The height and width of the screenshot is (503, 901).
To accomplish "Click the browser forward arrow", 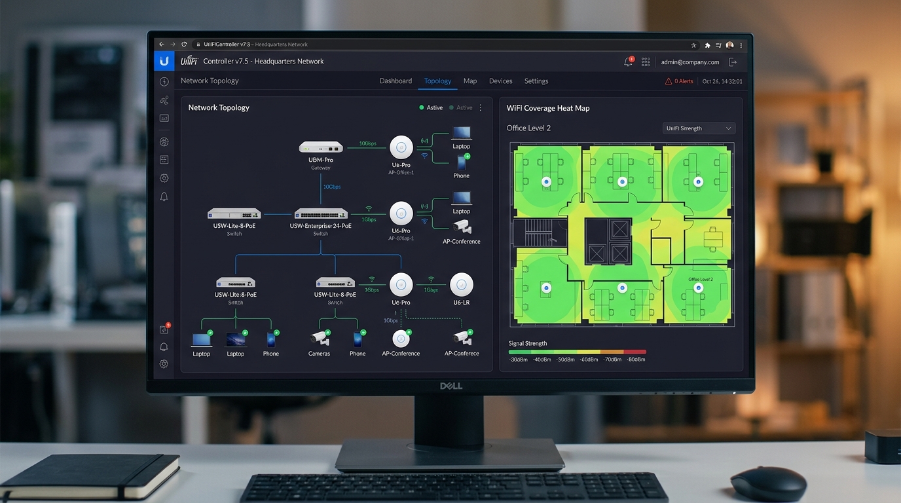I will (173, 45).
